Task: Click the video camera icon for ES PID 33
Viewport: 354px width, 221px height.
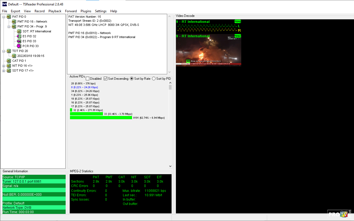Action: [19, 41]
